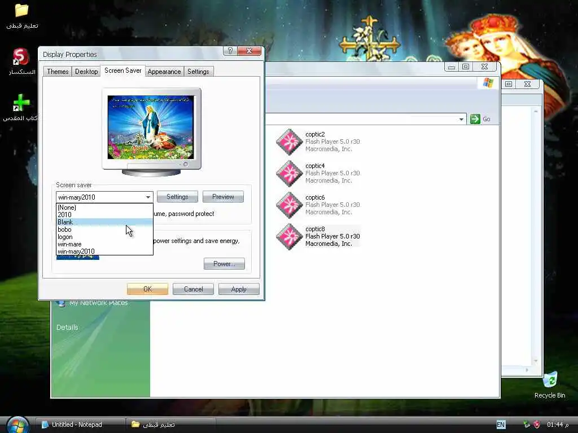
Task: Click the EN language indicator in tray
Action: 501,425
